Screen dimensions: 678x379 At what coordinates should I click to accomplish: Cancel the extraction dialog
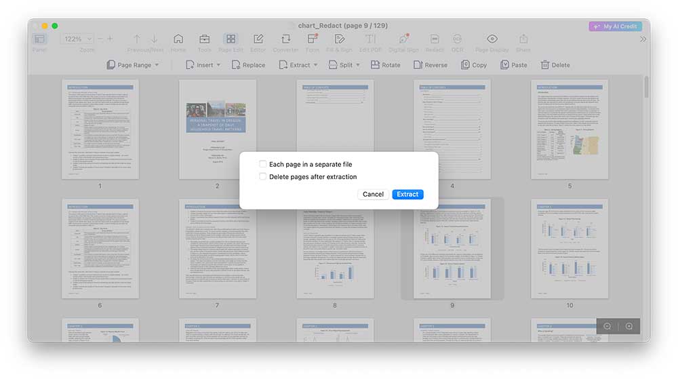point(373,195)
